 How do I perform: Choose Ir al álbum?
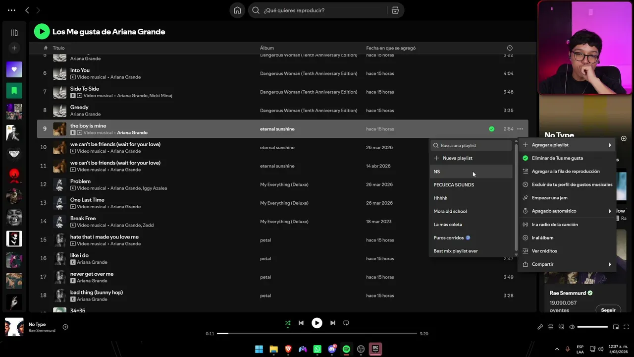[x=567, y=238]
